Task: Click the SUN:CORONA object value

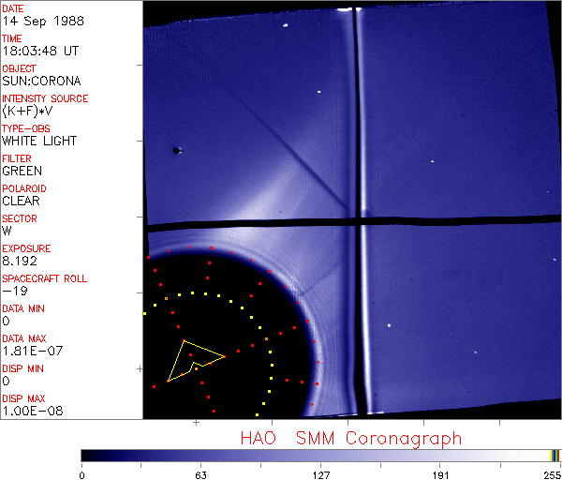Action: click(x=39, y=81)
